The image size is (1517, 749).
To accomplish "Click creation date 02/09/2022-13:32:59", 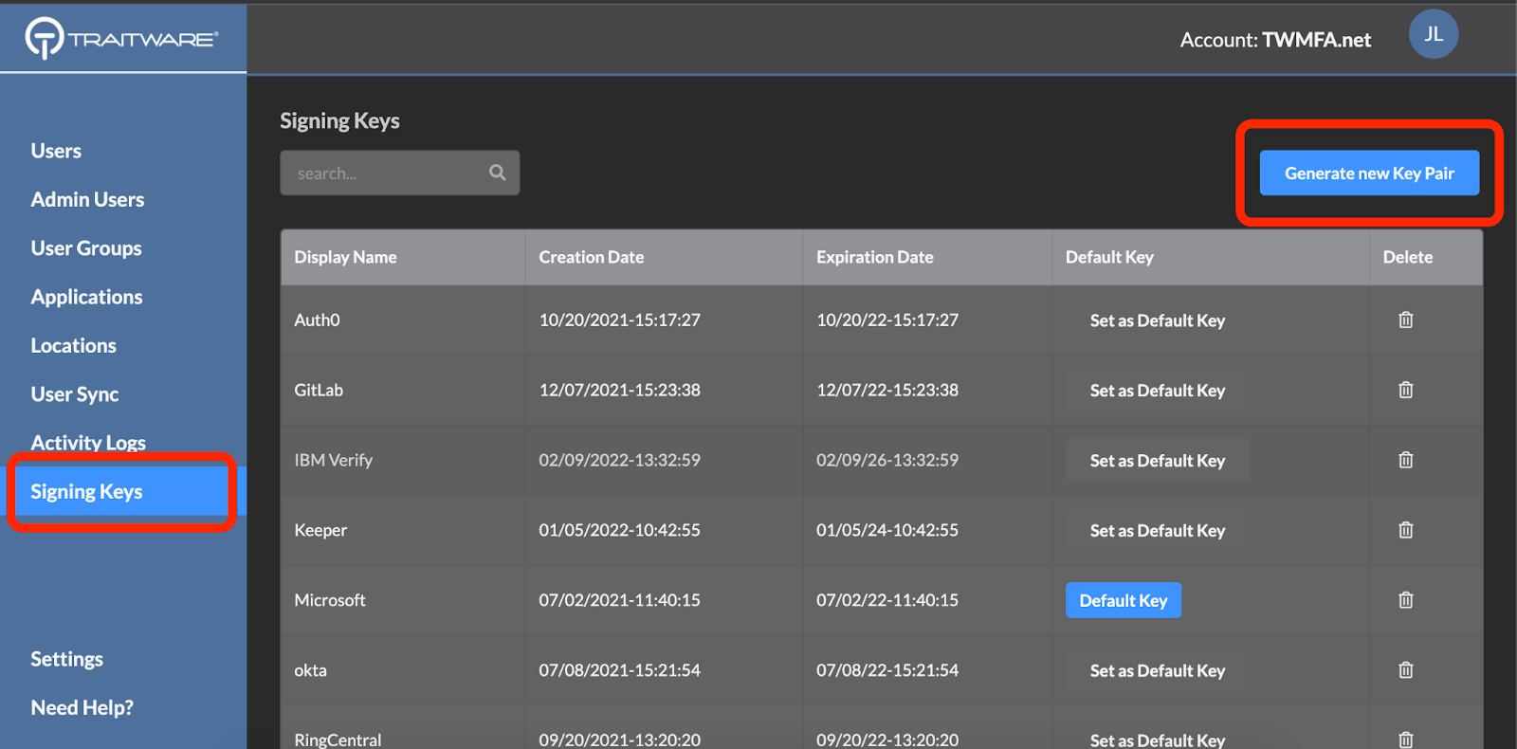I will click(620, 460).
